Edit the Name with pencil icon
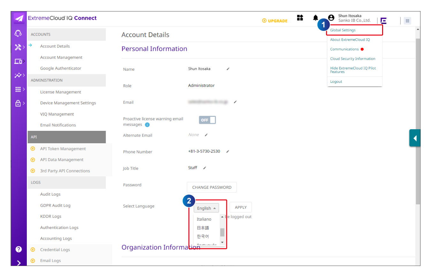The width and height of the screenshot is (431, 276). pyautogui.click(x=228, y=69)
